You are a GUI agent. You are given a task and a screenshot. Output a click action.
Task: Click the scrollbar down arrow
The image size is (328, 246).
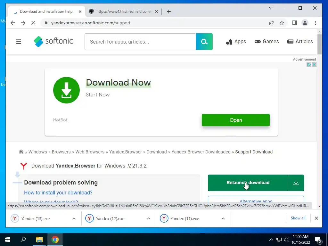coord(319,206)
